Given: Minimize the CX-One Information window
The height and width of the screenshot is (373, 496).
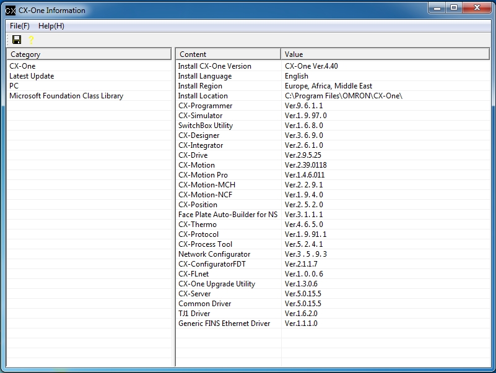Looking at the screenshot, I should point(437,8).
